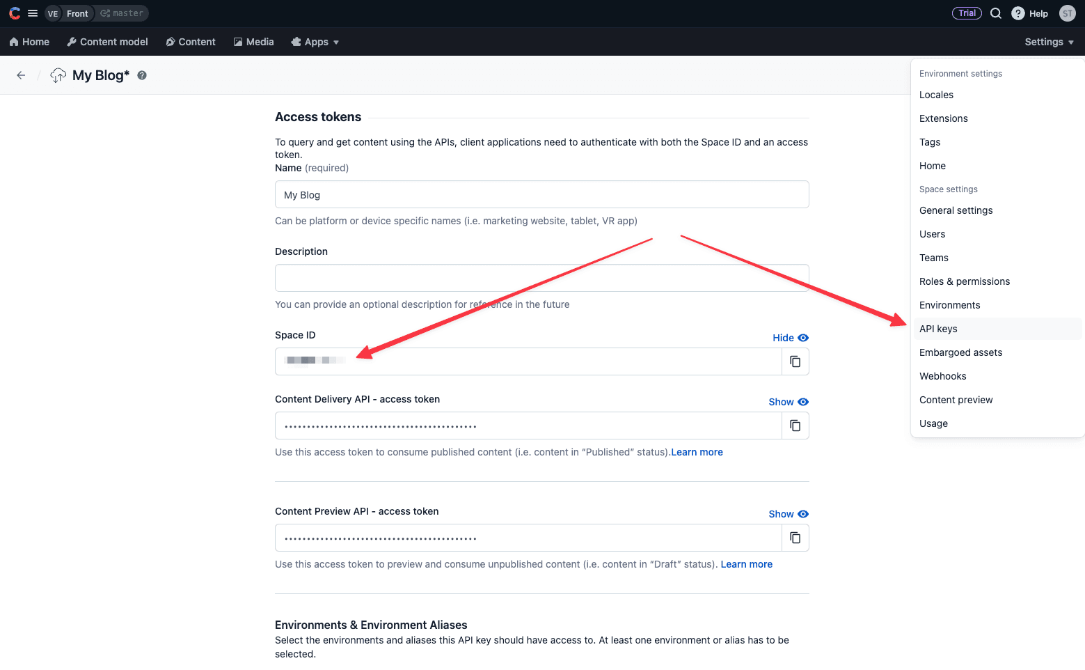The width and height of the screenshot is (1085, 670).
Task: Click the search magnifier icon
Action: (996, 13)
